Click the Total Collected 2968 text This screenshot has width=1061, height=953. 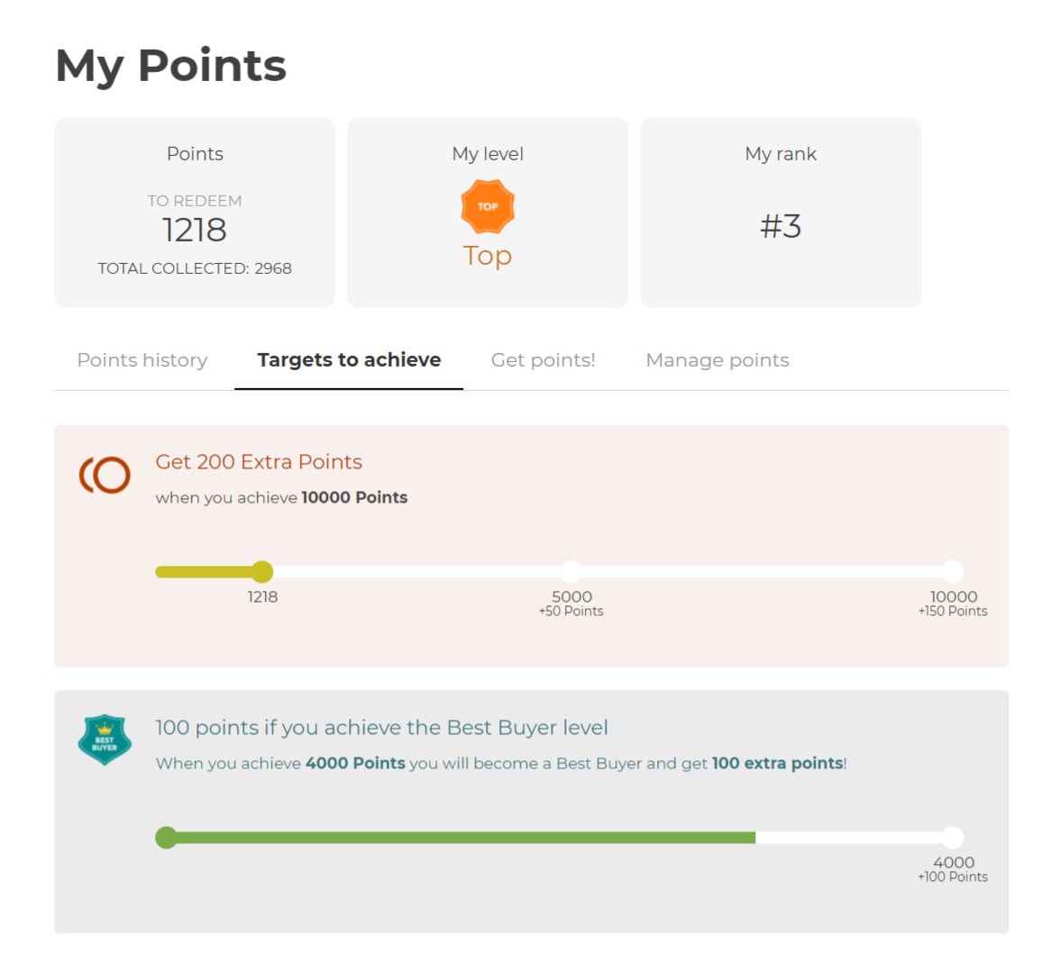pyautogui.click(x=195, y=268)
